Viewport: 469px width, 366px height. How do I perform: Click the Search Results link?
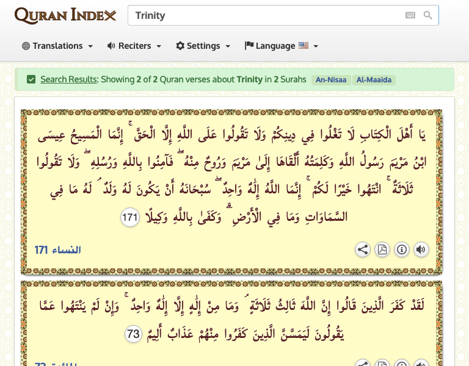pos(68,79)
